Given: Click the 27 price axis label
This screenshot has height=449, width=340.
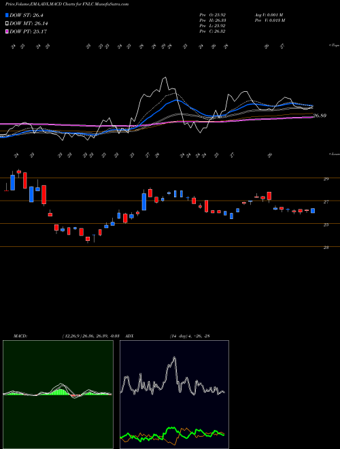Looking at the screenshot, I should click(326, 202).
